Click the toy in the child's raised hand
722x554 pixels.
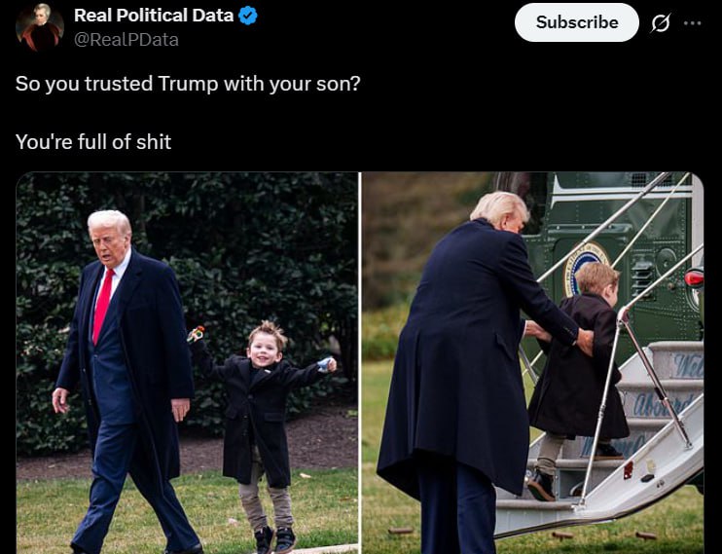tap(197, 334)
